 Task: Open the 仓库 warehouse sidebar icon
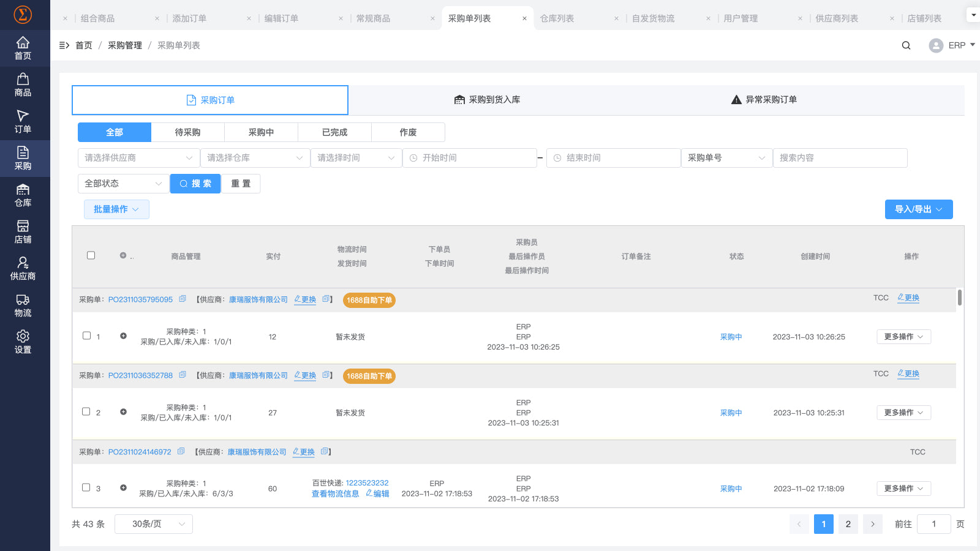pyautogui.click(x=23, y=195)
